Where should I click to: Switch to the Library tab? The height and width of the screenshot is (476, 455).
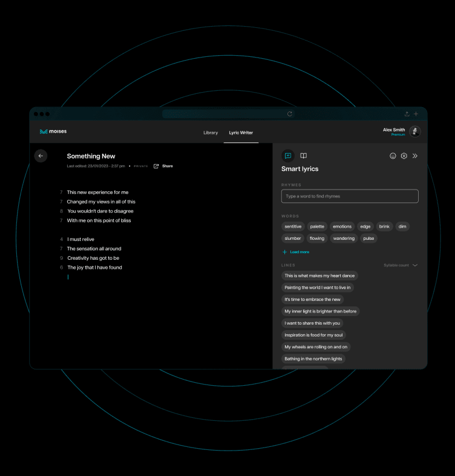[x=211, y=133]
